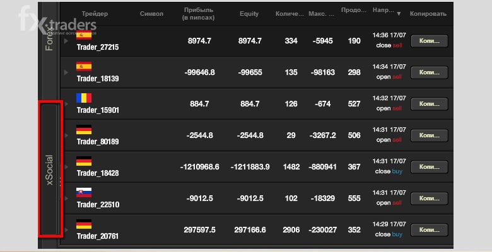Image resolution: width=492 pixels, height=252 pixels.
Task: Sort by Прибыль (в пипсах) column header
Action: pyautogui.click(x=199, y=14)
